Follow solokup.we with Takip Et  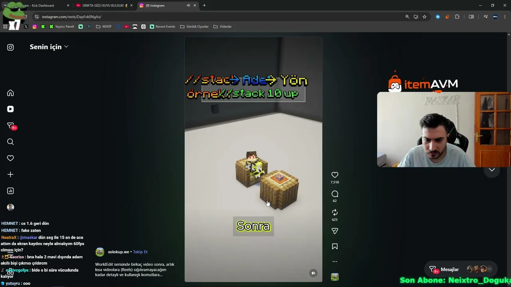[140, 252]
